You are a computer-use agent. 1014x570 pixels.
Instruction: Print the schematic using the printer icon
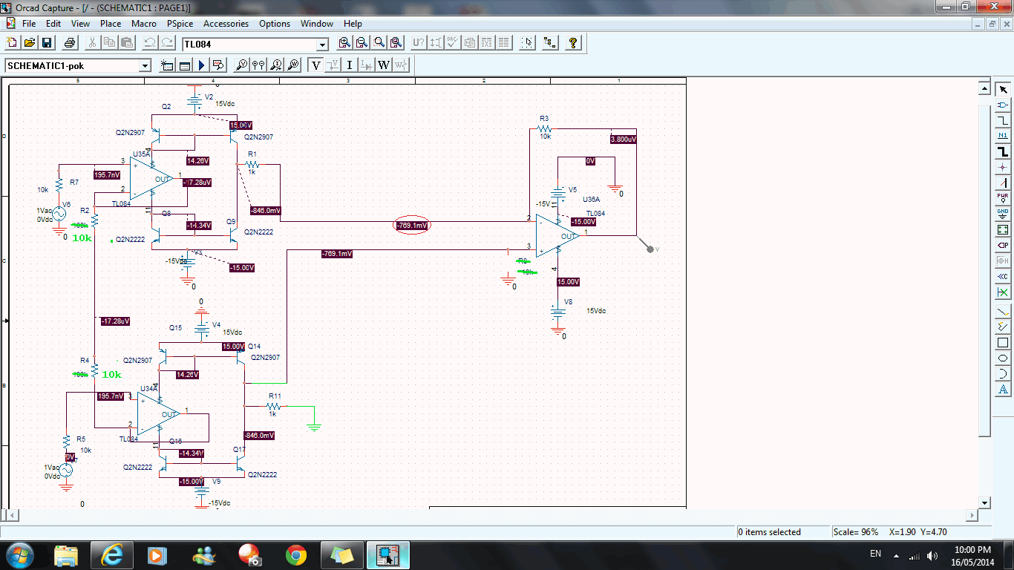pos(70,43)
